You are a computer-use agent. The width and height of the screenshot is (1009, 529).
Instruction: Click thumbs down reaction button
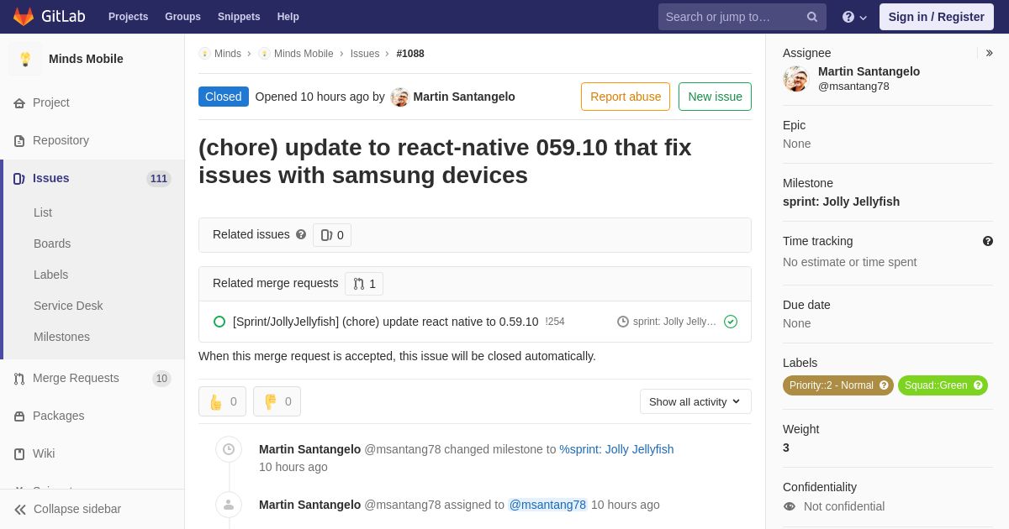click(x=277, y=401)
